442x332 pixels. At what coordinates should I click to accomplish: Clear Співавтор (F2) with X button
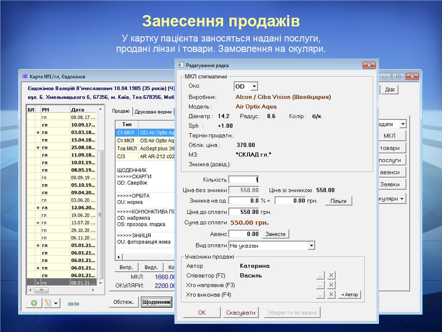pyautogui.click(x=331, y=275)
